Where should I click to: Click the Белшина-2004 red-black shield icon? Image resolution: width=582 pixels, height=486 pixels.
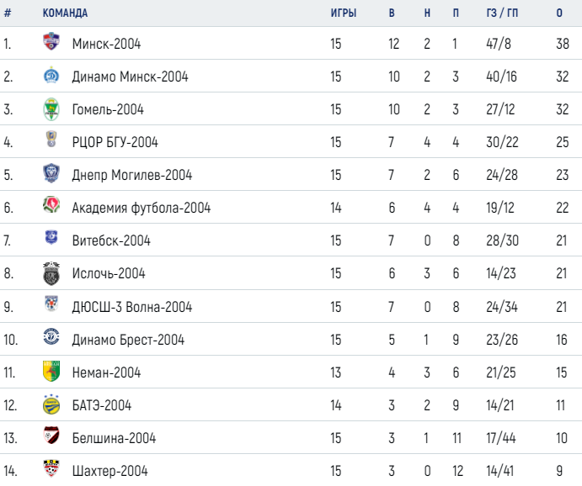(x=51, y=436)
